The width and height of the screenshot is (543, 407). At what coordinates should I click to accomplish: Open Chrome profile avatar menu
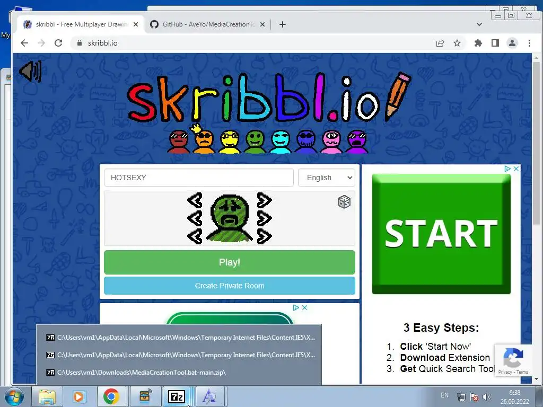click(x=512, y=43)
